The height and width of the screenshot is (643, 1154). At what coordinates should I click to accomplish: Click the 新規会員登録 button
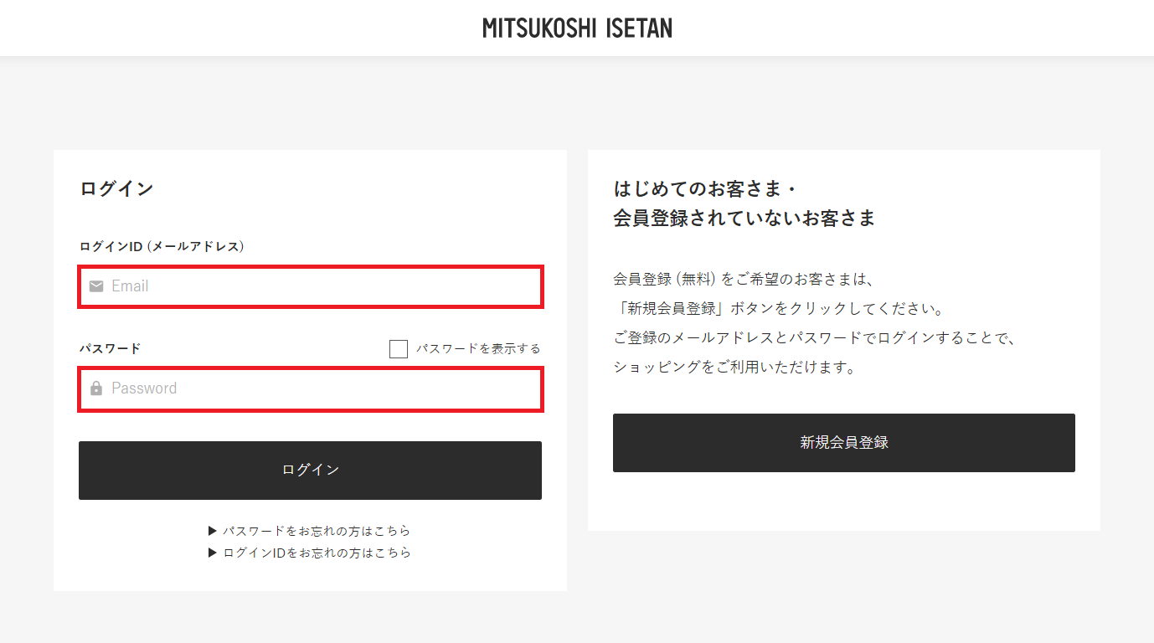(x=844, y=443)
